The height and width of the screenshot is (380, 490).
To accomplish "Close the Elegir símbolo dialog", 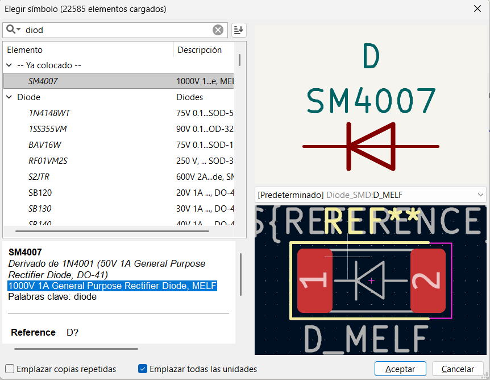I will [477, 9].
